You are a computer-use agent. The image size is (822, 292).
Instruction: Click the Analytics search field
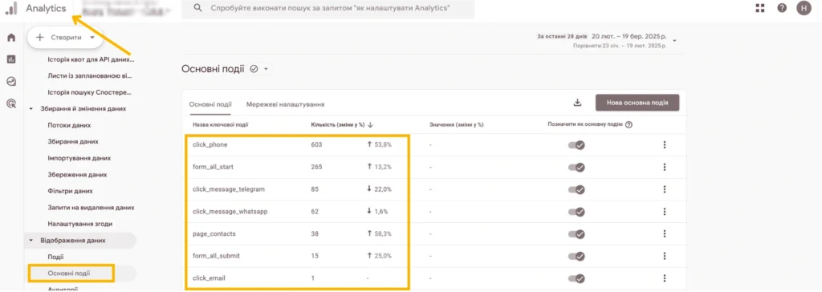(328, 8)
